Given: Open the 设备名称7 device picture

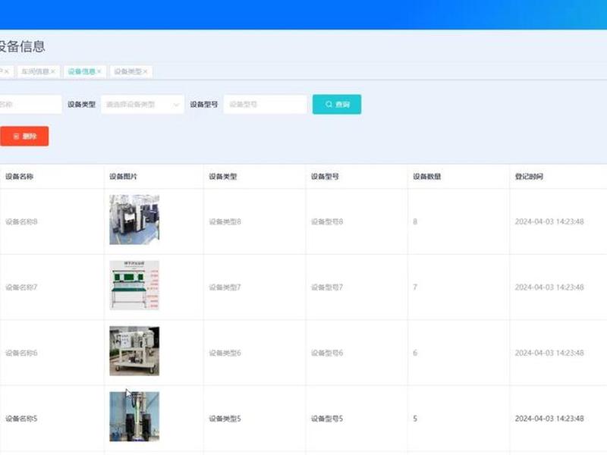Looking at the screenshot, I should coord(134,286).
